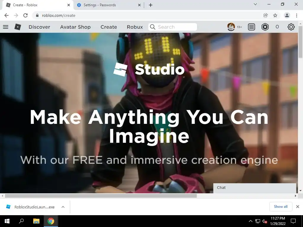This screenshot has width=303, height=227.
Task: Reload the roblox.com/create page
Action: point(25,15)
